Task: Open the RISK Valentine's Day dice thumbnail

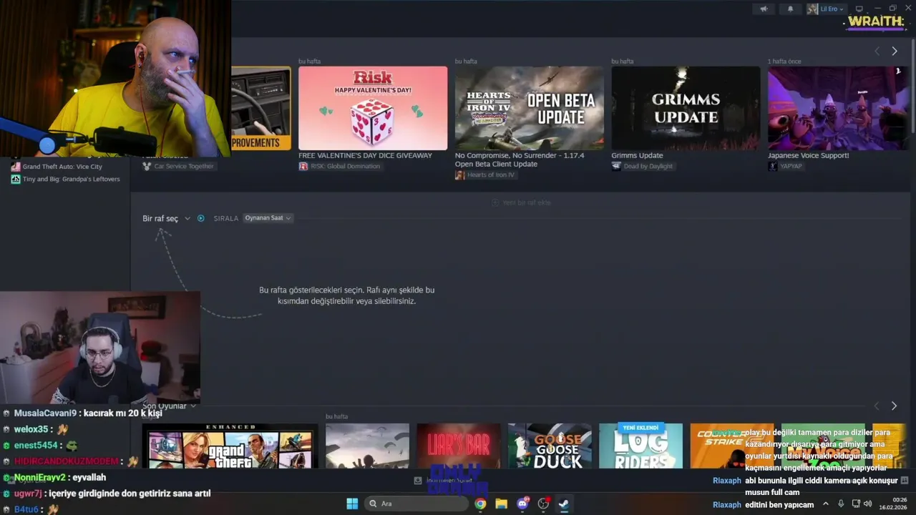Action: pos(373,108)
